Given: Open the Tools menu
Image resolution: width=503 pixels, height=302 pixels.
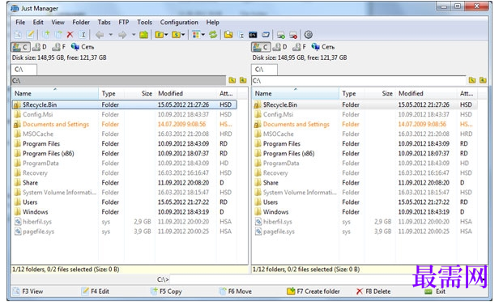Looking at the screenshot, I should (144, 22).
